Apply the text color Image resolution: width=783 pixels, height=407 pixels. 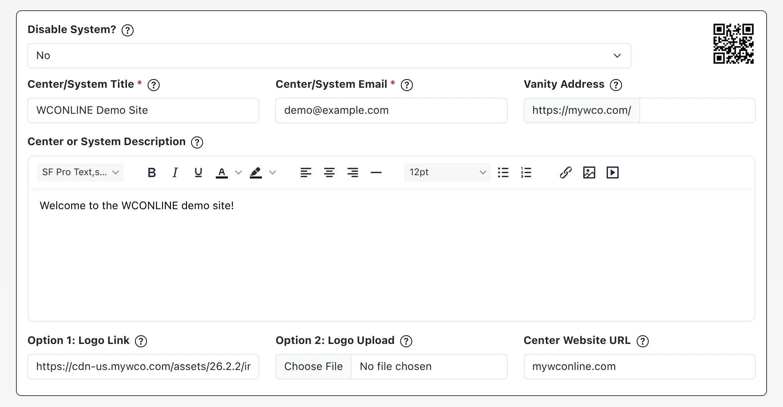(x=222, y=172)
